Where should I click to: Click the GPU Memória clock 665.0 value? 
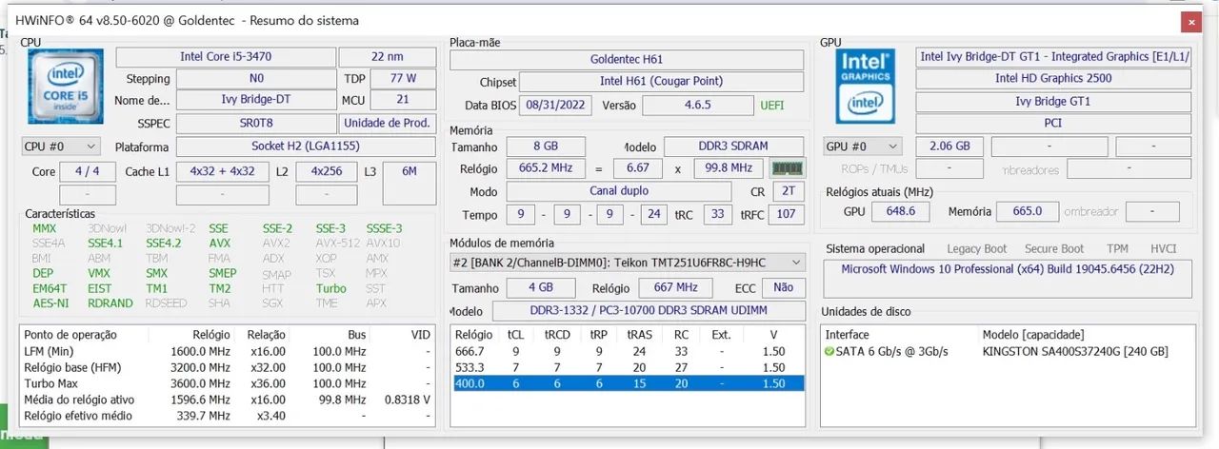(x=1028, y=211)
